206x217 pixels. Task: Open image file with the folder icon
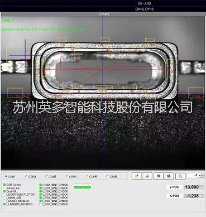point(137,176)
